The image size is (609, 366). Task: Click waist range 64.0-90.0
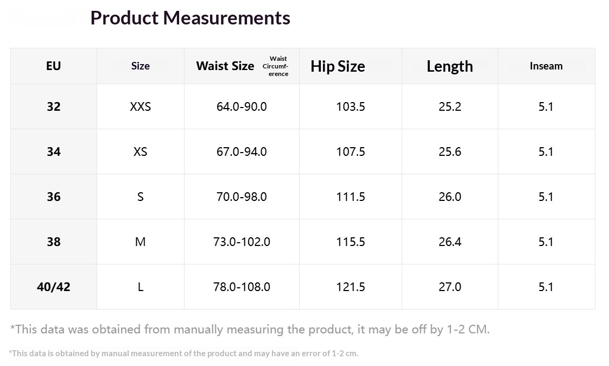pyautogui.click(x=242, y=106)
